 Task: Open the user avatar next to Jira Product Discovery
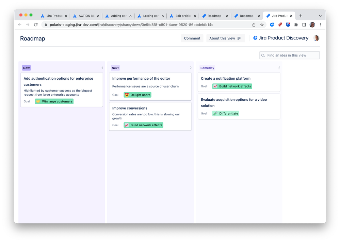[317, 38]
